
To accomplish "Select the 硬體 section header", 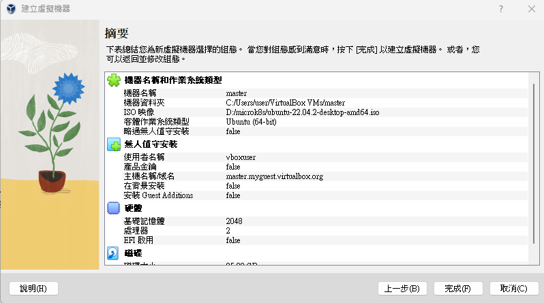I will click(x=133, y=208).
